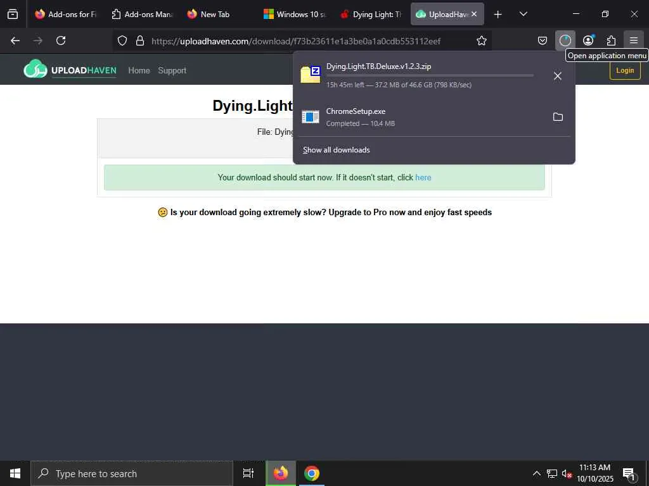The height and width of the screenshot is (486, 649).
Task: Switch to the Dying Light tab
Action: click(x=371, y=15)
